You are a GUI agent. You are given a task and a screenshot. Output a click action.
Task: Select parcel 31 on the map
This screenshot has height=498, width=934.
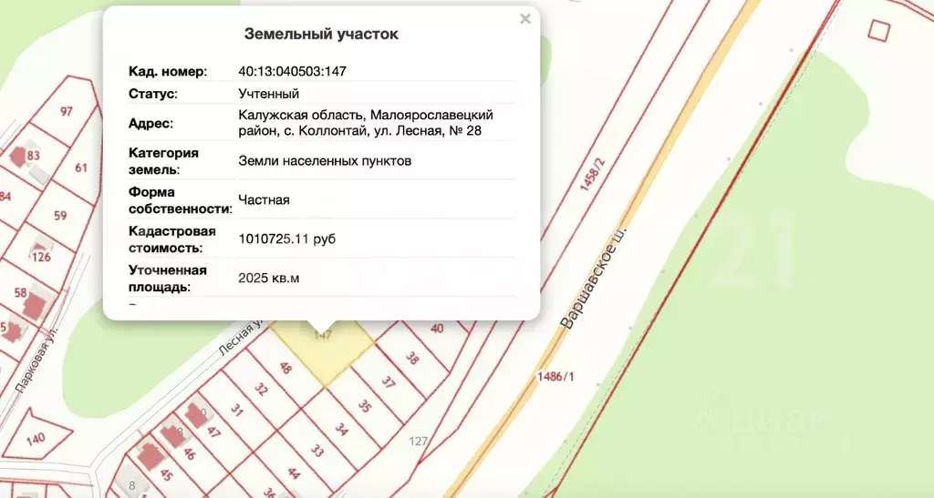(237, 410)
